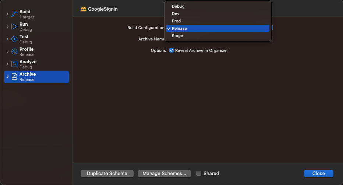The width and height of the screenshot is (343, 185).
Task: Toggle Reveal Archive in Organizer checkbox
Action: pos(171,50)
